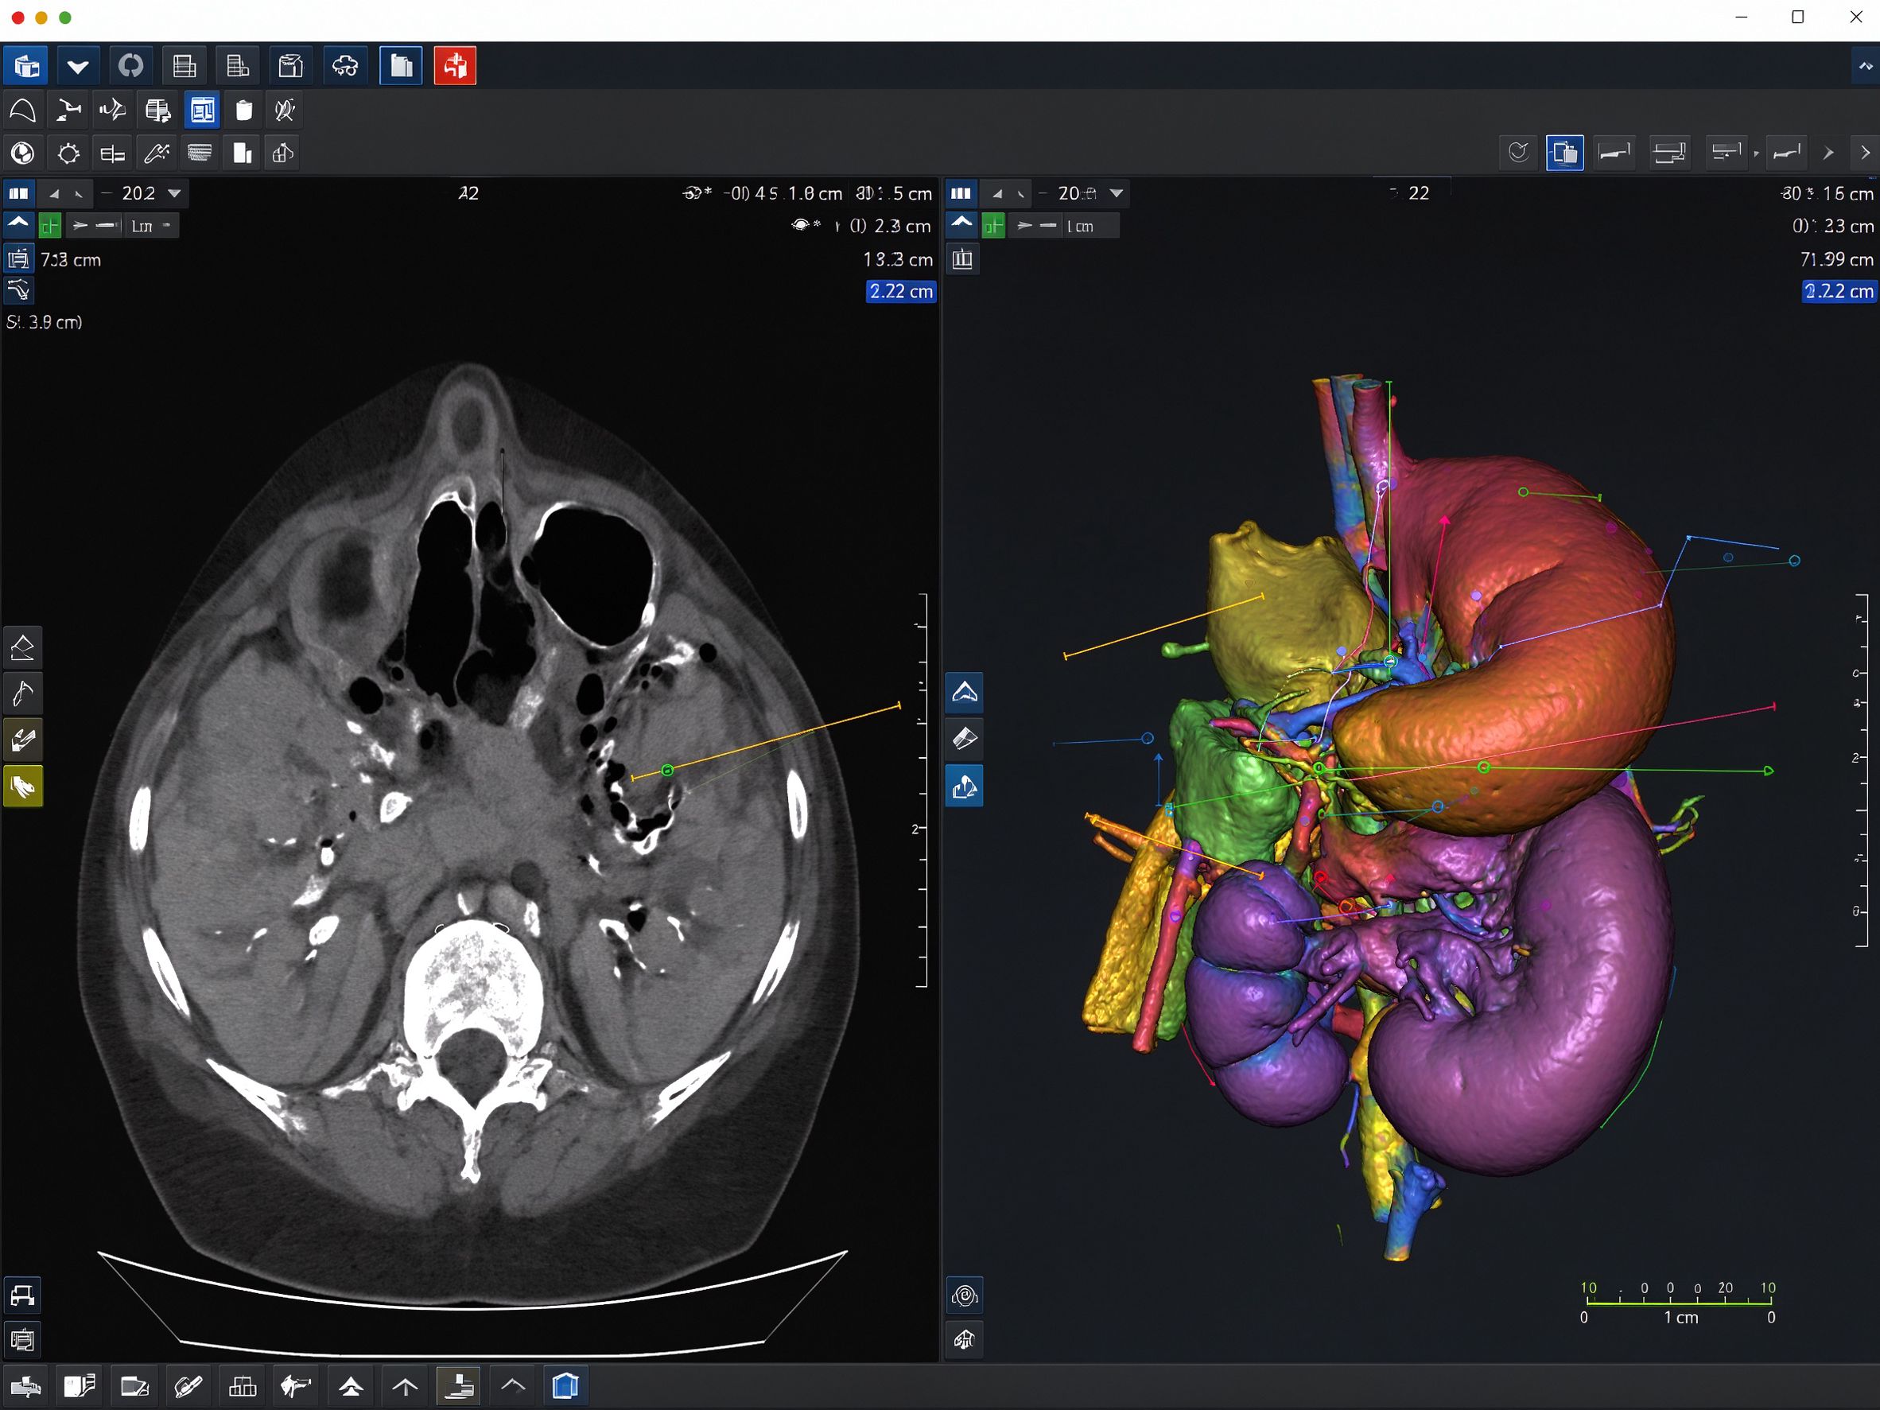Click the stacked layers with arrow icon
The height and width of the screenshot is (1410, 1880).
[157, 110]
